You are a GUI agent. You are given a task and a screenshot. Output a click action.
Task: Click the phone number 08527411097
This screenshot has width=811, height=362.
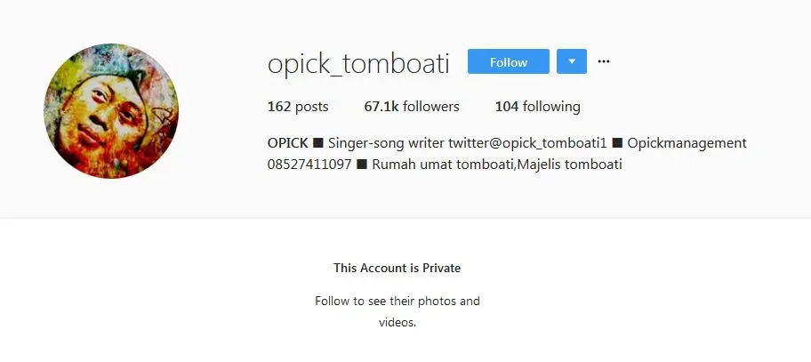point(309,165)
